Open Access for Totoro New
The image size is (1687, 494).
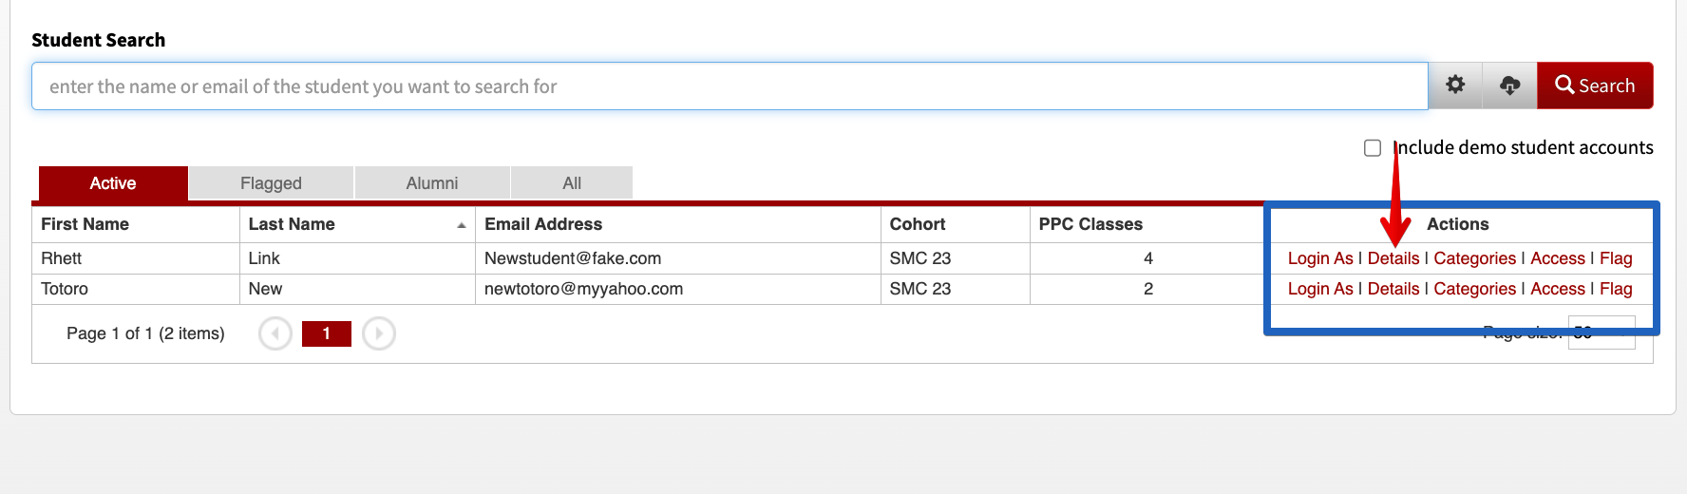tap(1558, 289)
